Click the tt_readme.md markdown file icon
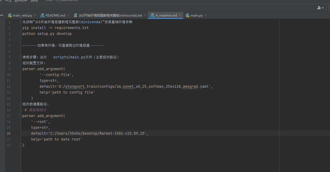This screenshot has width=330, height=172. point(152,15)
